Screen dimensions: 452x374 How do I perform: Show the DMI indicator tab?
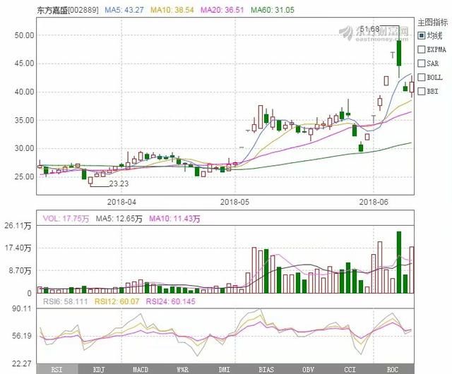tap(225, 368)
